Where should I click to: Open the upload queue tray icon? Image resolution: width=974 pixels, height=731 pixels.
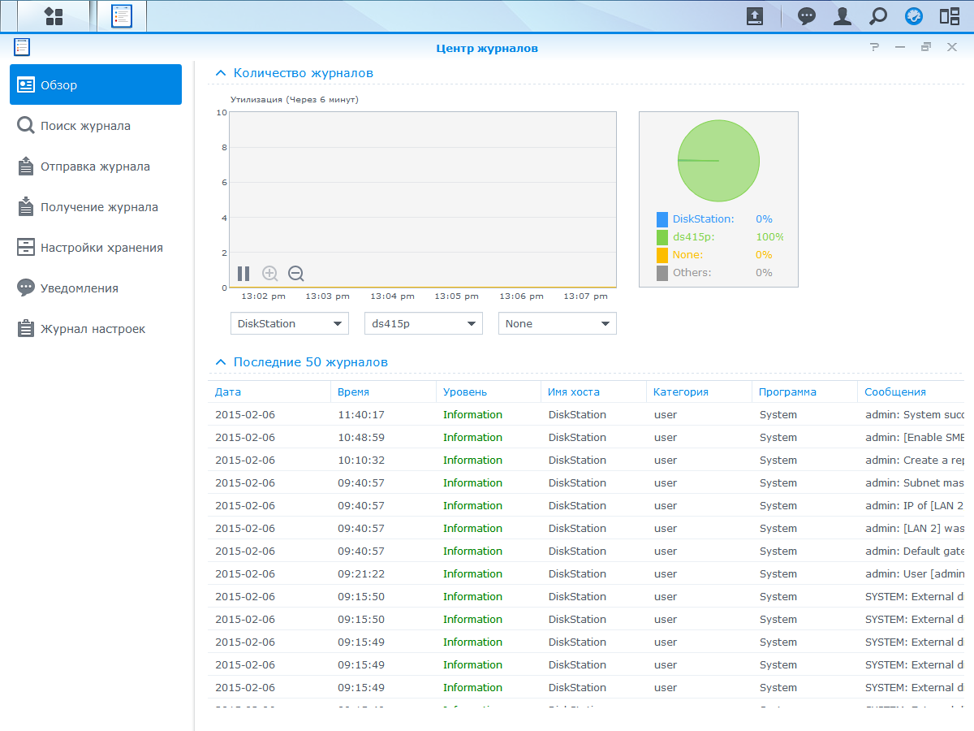tap(755, 16)
